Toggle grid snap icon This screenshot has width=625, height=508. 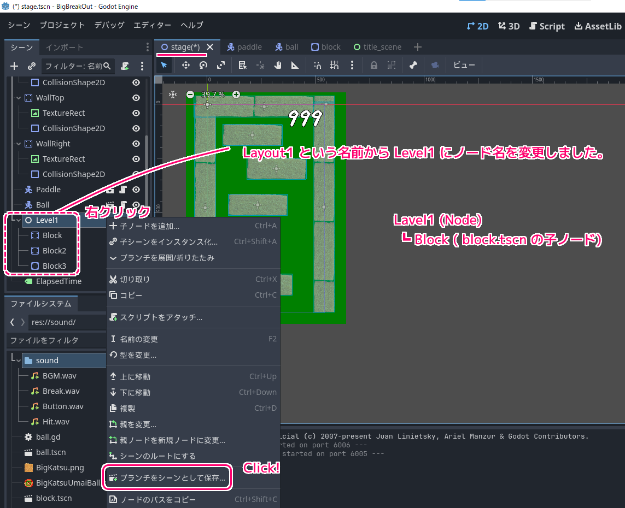[335, 66]
